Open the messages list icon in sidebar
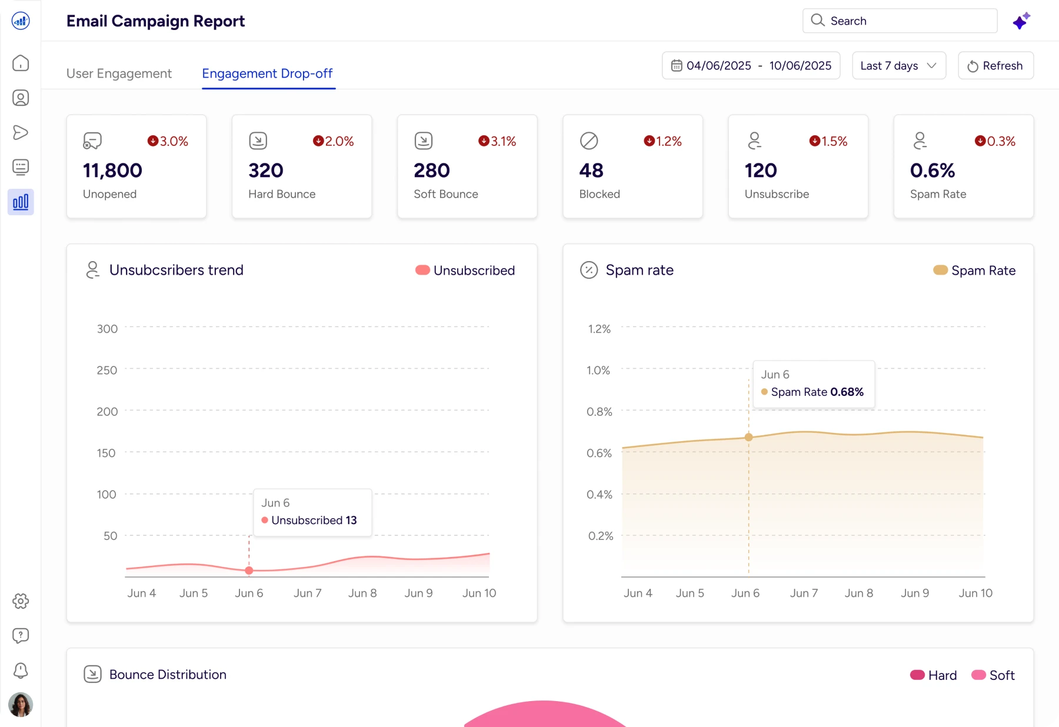Viewport: 1059px width, 727px height. [21, 167]
